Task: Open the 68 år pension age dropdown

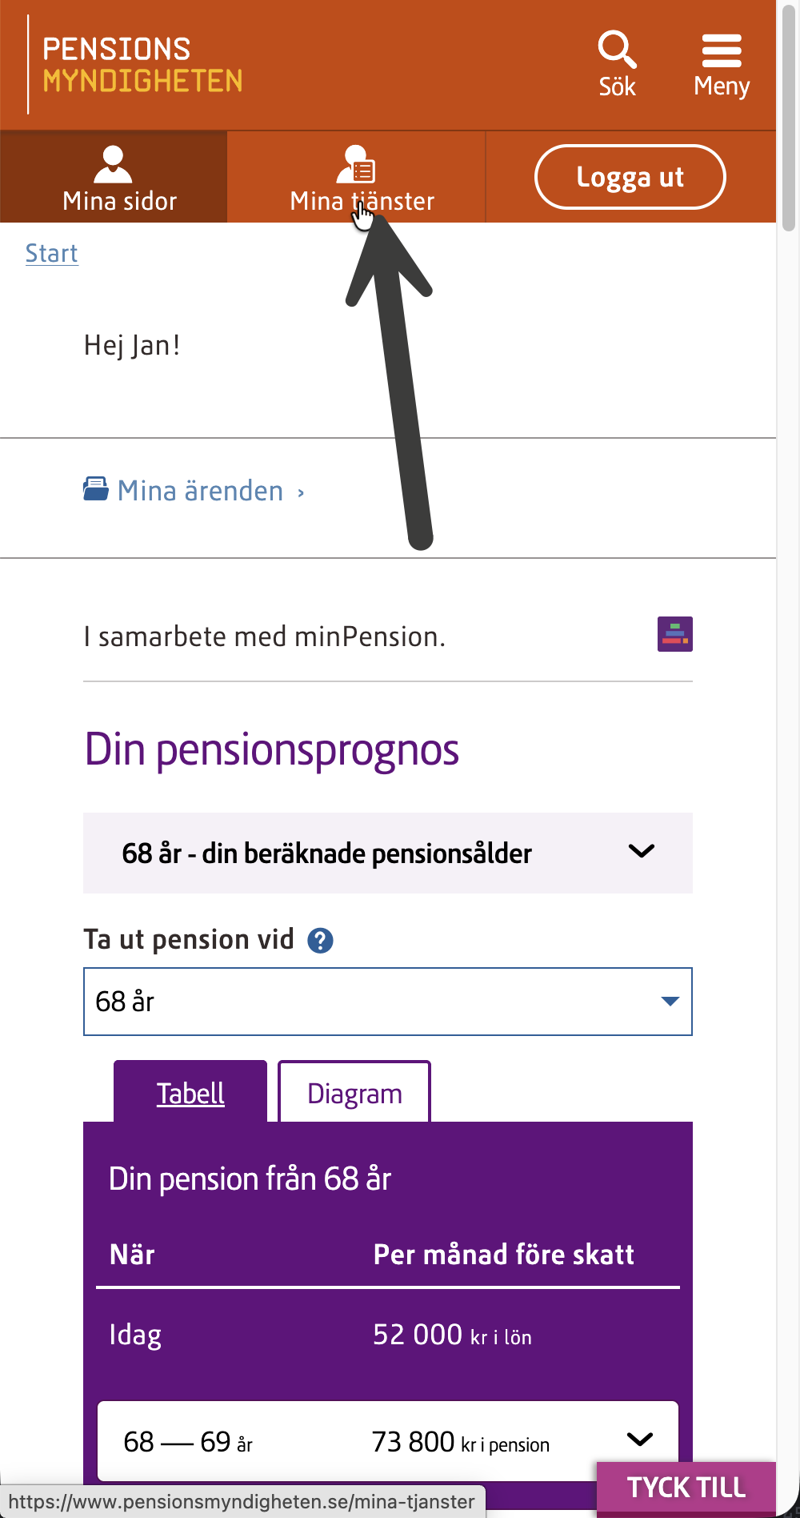Action: (x=388, y=1002)
